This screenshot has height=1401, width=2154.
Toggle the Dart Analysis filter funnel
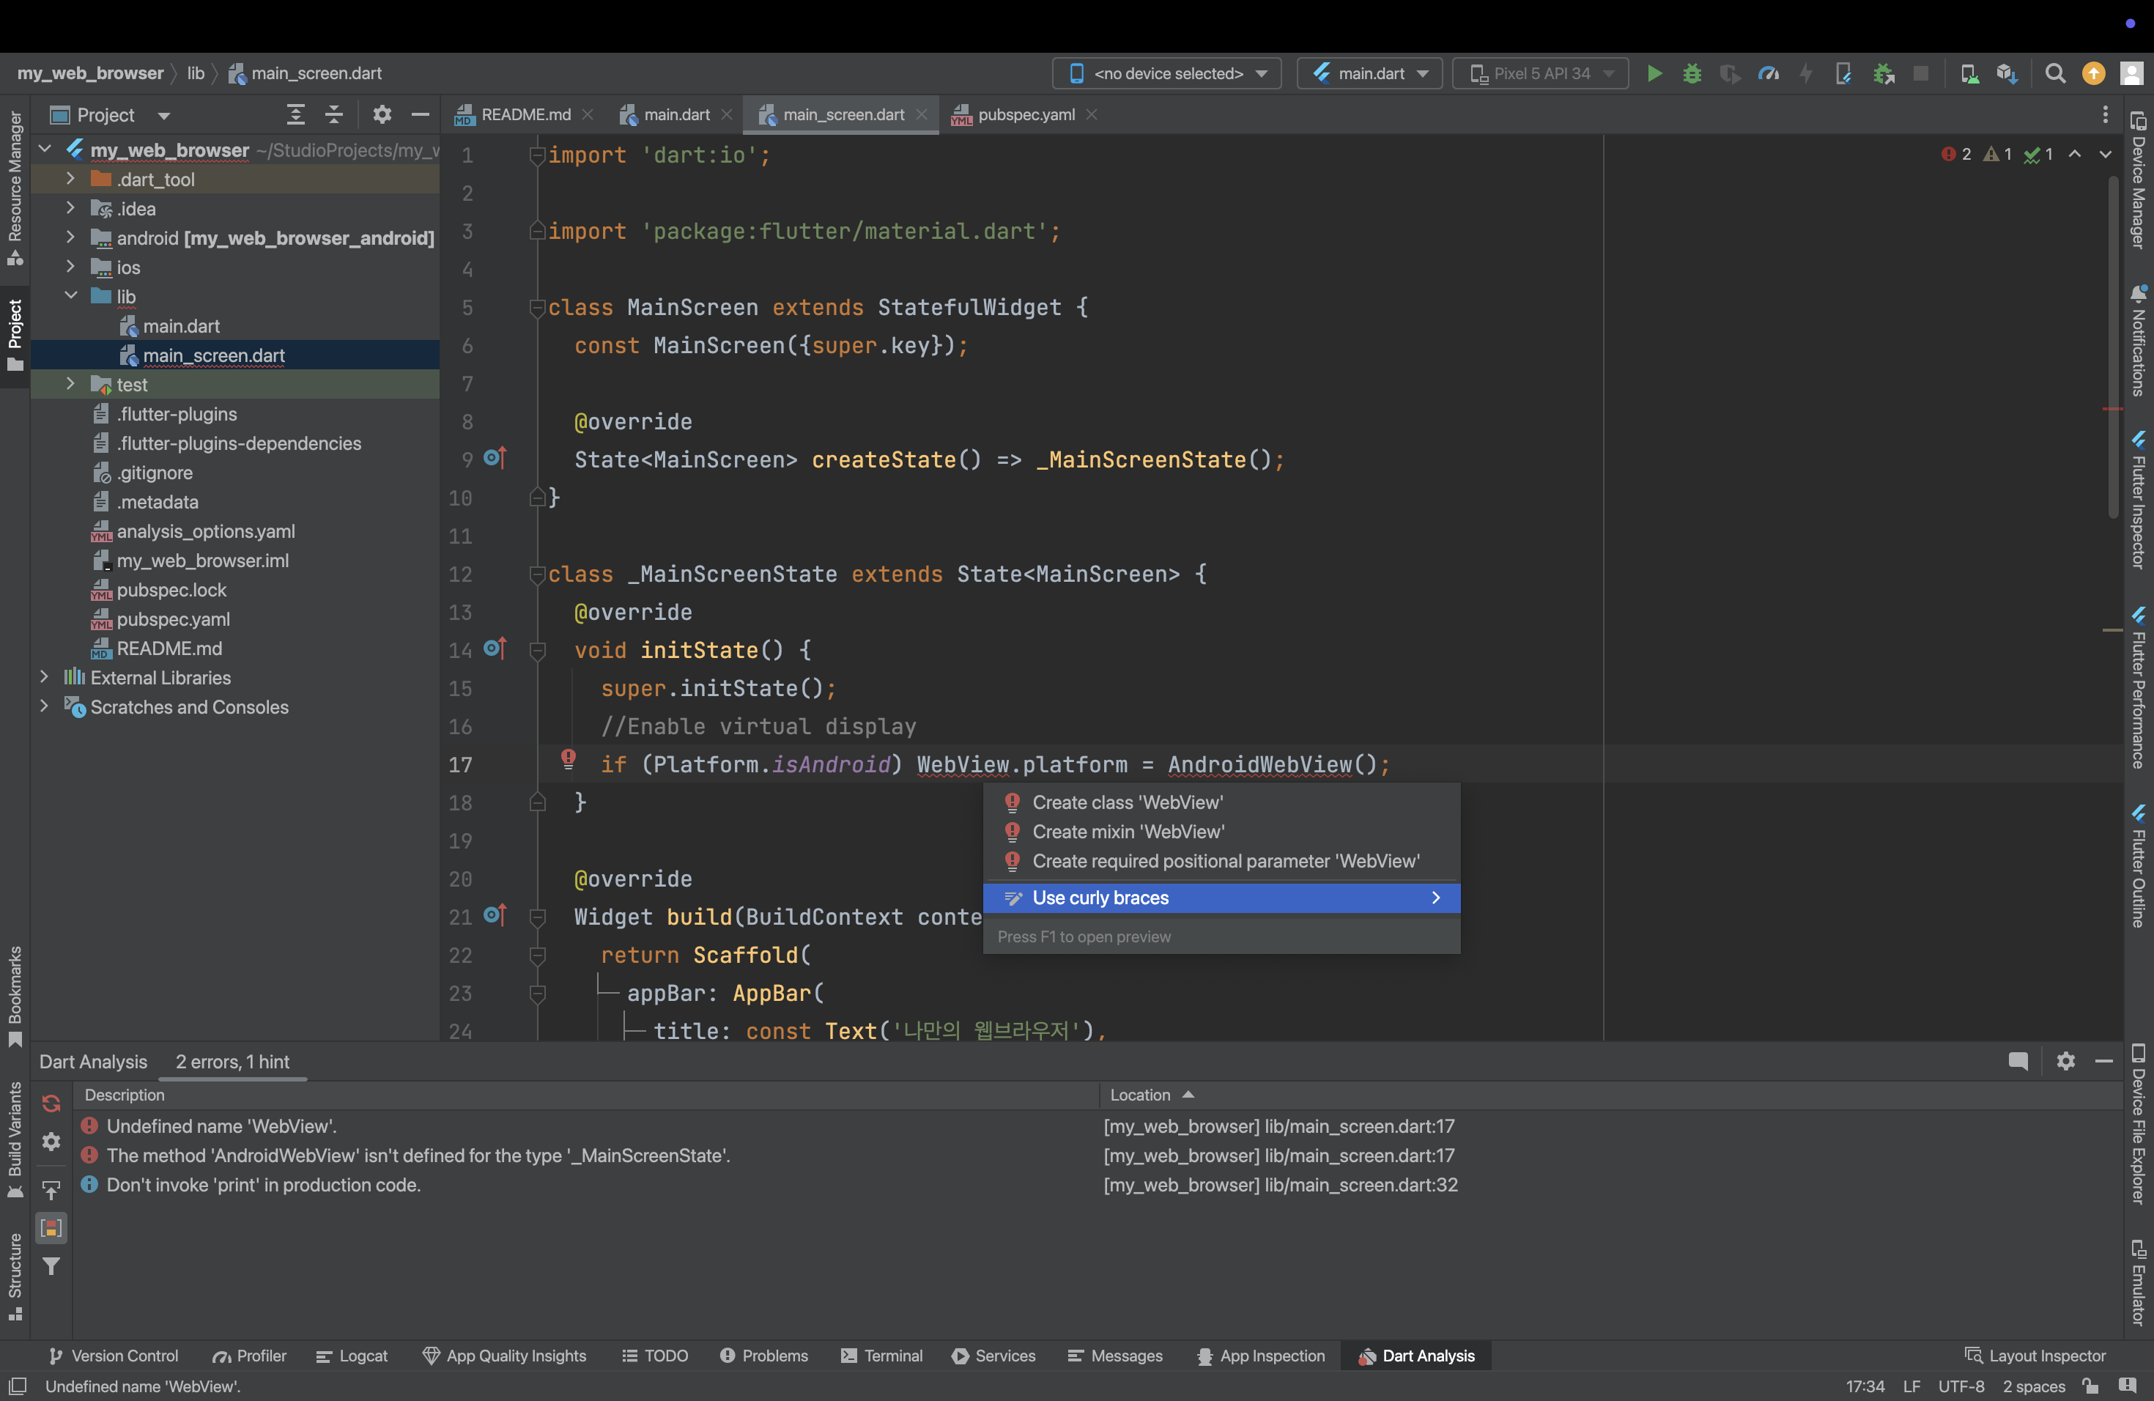(51, 1266)
